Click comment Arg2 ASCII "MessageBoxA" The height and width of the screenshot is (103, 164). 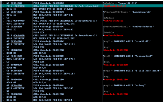(128, 56)
